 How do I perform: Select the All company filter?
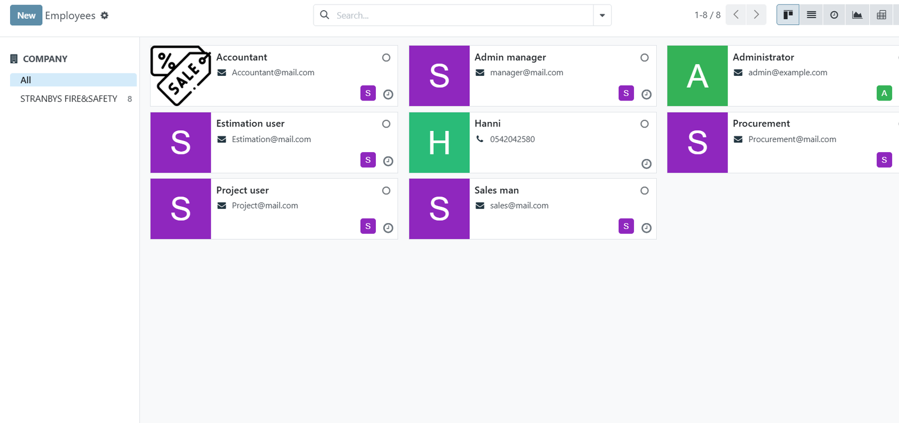click(26, 80)
